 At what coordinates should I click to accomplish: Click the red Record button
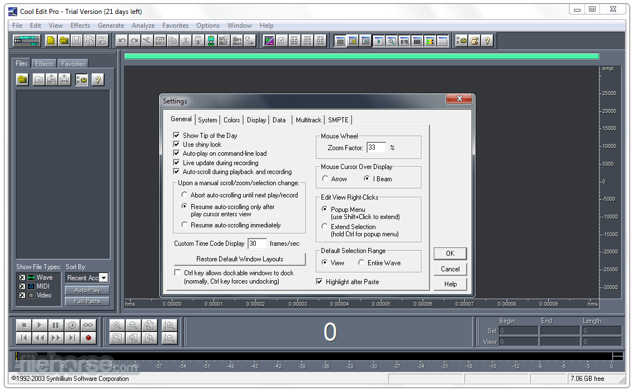click(x=88, y=338)
